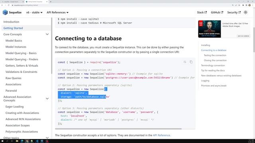
Task: Open the GitHub external link
Action: tap(217, 12)
